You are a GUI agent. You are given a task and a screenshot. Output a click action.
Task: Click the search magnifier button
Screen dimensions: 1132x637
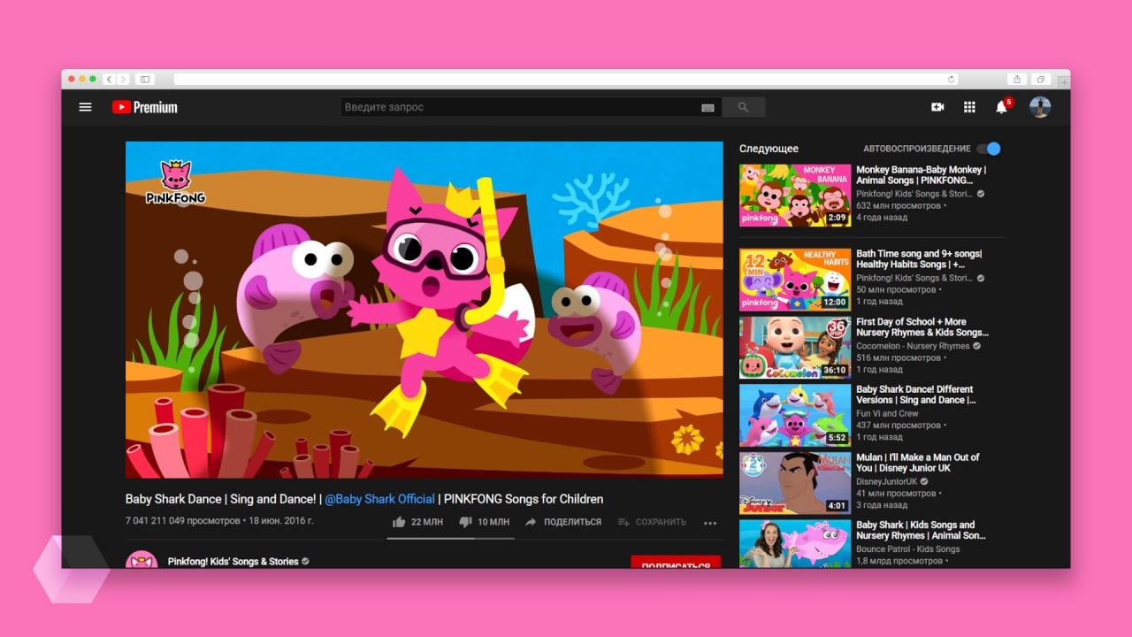pos(743,107)
